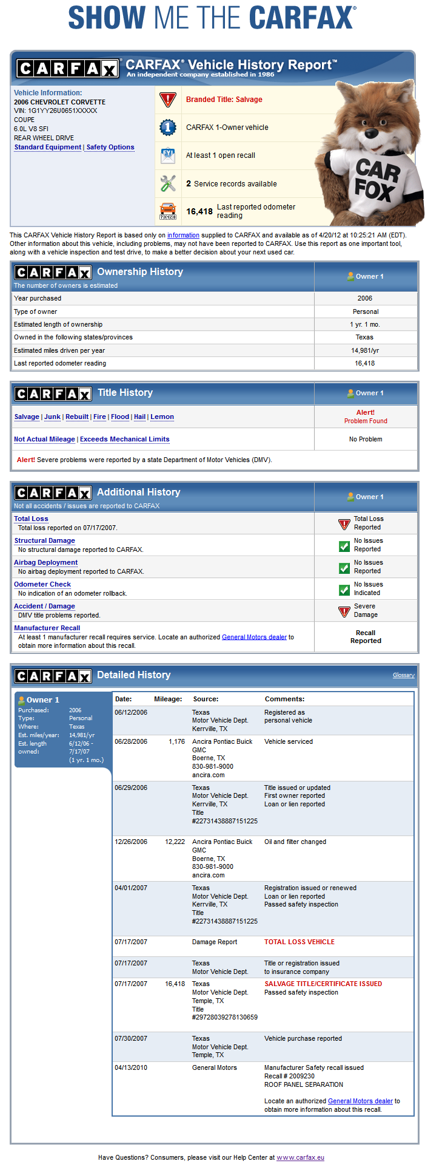Click the 14,981/yr miles value in Ownership History
The image size is (425, 1164).
pyautogui.click(x=364, y=350)
